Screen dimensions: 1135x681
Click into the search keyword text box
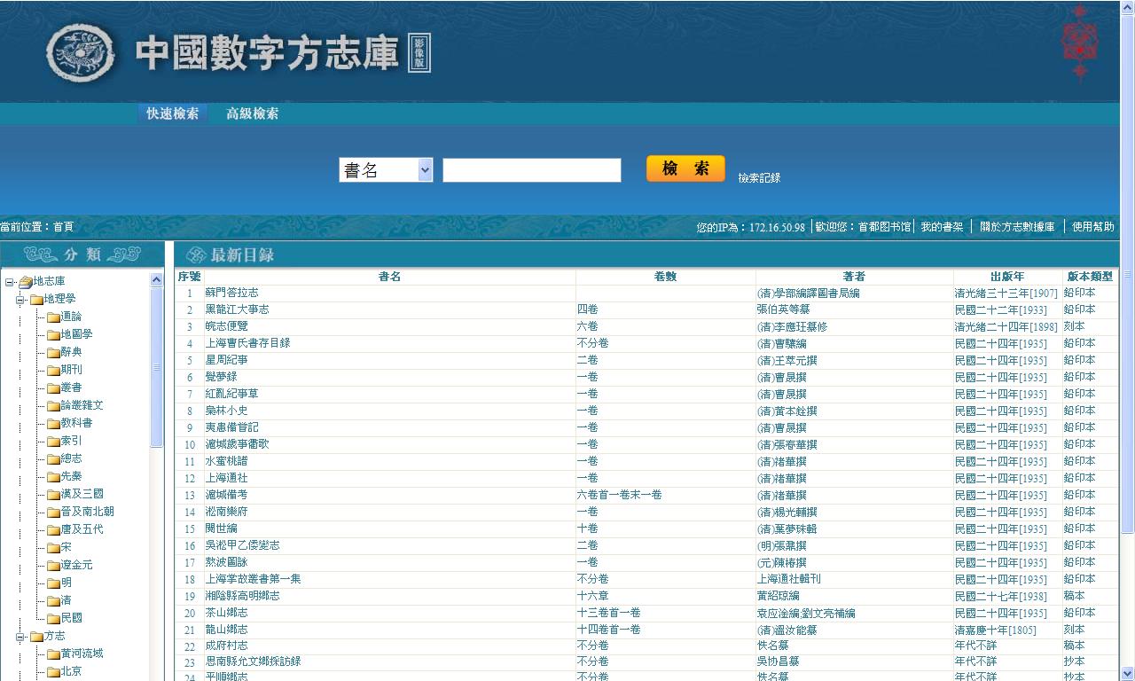531,170
